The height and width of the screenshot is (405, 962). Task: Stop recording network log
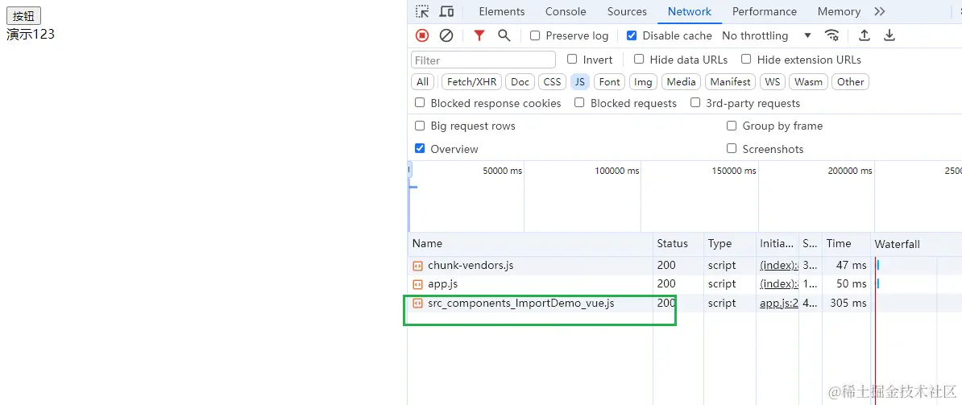pos(422,35)
